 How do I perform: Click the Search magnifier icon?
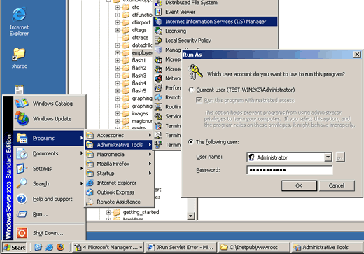22,183
